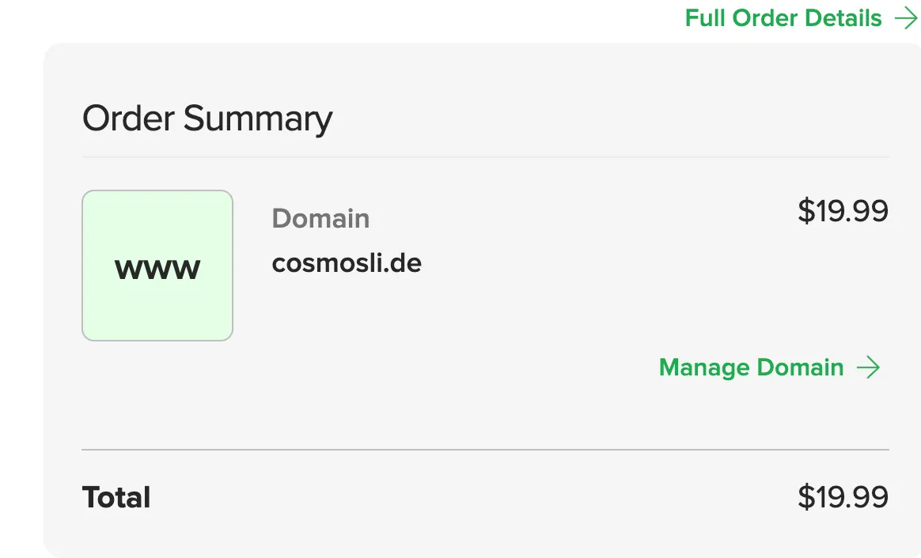Click the arrow icon beside Full Order Details
Screen dimensions: 921x558
point(906,18)
